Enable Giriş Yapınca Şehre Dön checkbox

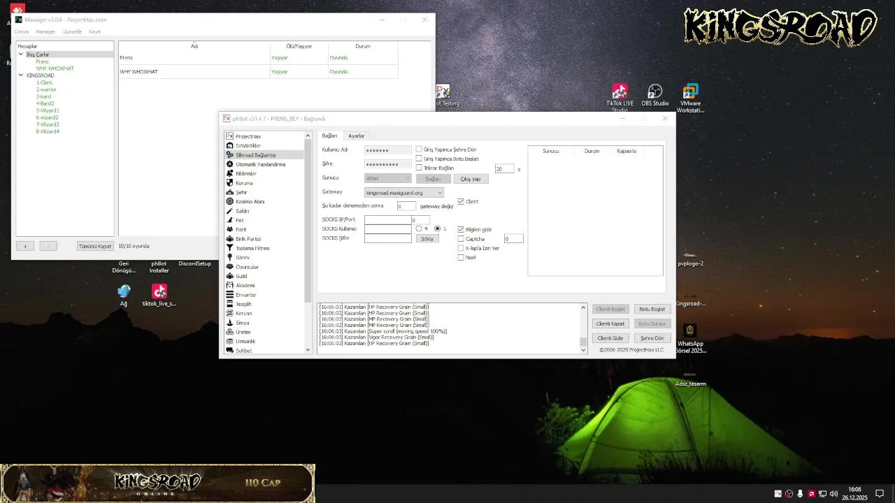[419, 150]
